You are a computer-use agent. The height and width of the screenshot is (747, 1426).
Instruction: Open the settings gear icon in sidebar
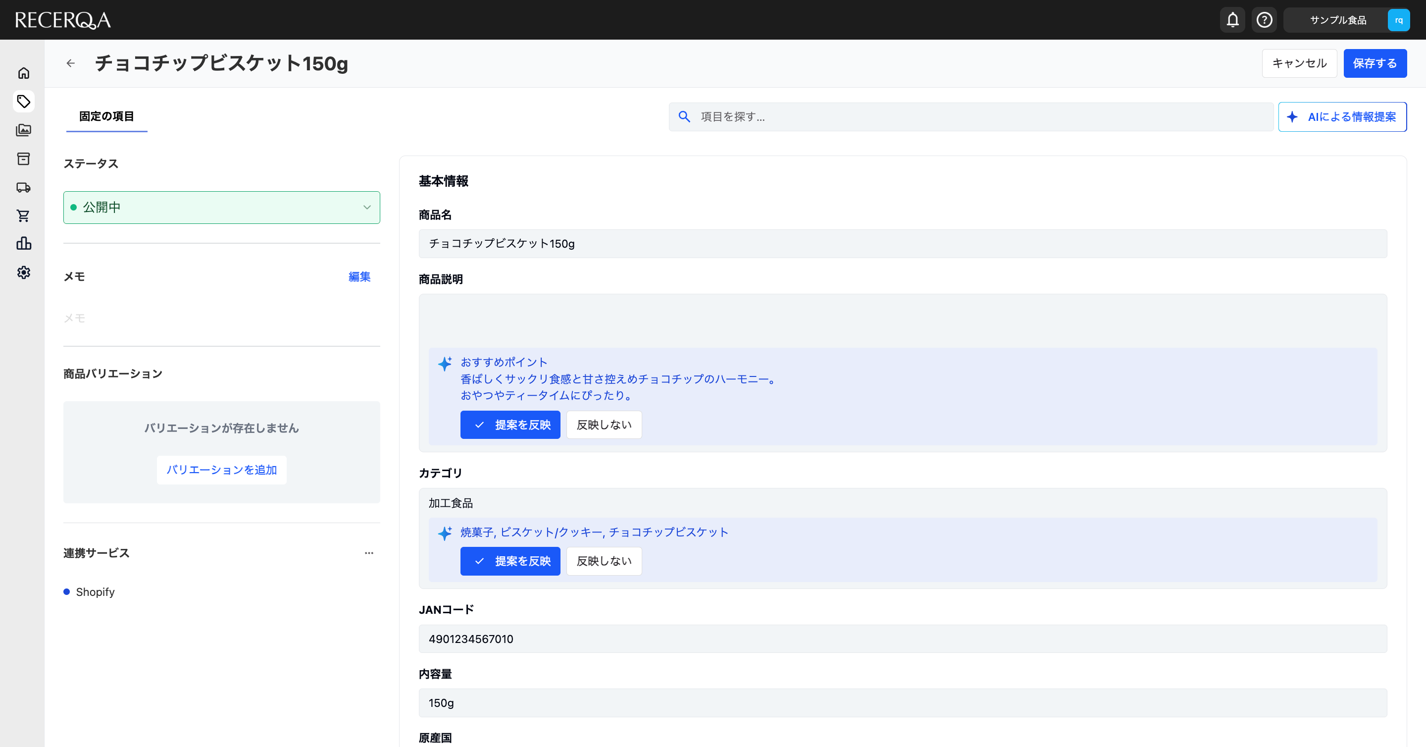(23, 272)
